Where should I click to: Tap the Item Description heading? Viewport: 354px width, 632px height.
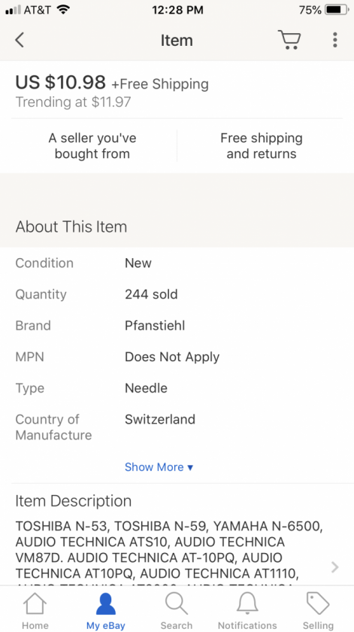click(x=74, y=500)
